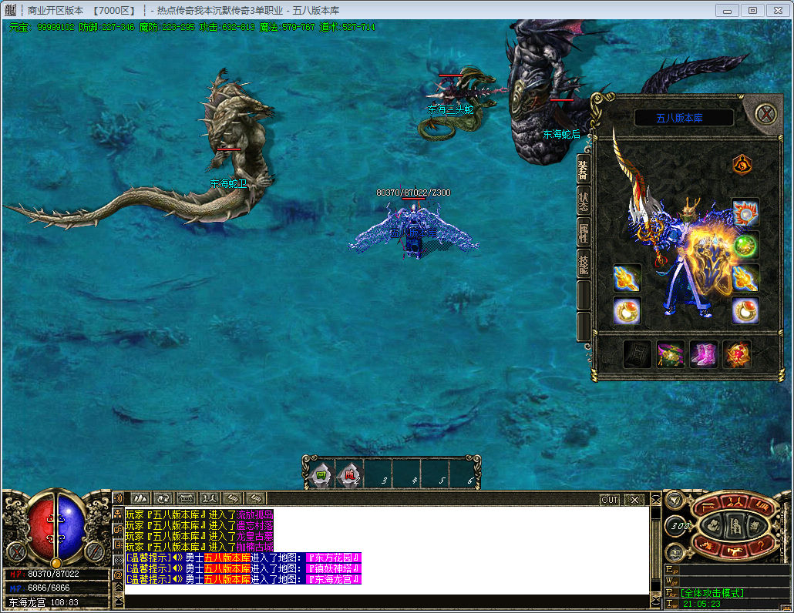This screenshot has width=794, height=613.
Task: Select the left golden bracelet slot
Action: pos(627,278)
